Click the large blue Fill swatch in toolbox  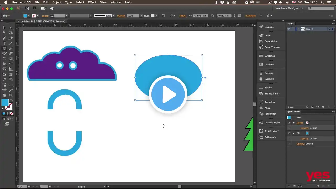tap(5, 102)
